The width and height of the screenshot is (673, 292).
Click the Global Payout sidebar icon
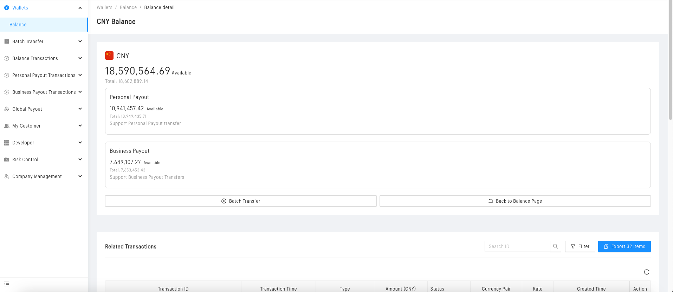point(7,109)
